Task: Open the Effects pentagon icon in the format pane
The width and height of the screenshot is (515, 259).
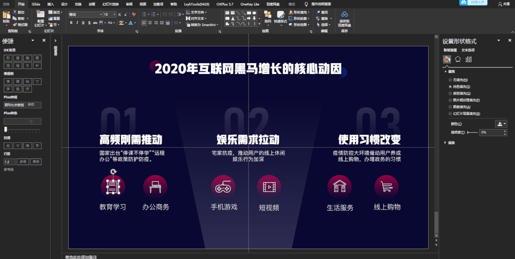Action: 458,59
